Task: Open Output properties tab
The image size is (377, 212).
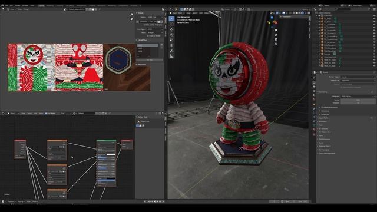Action: point(314,87)
